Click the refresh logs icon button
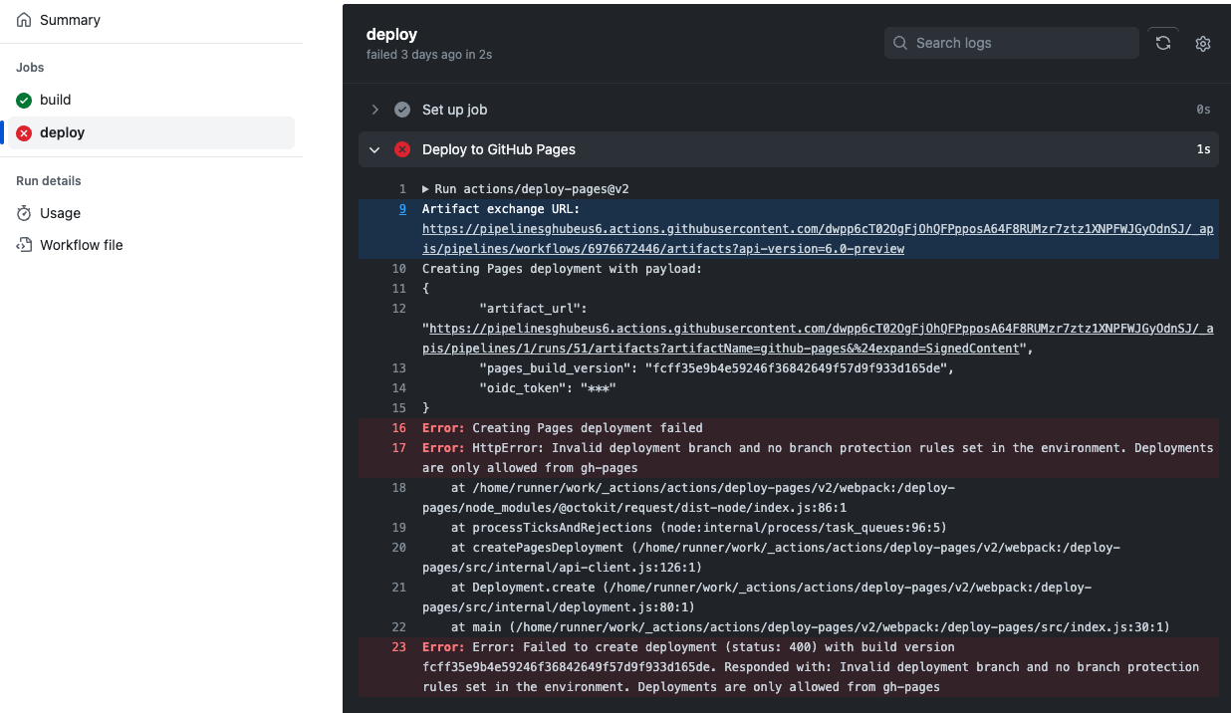This screenshot has height=713, width=1231. [1162, 43]
